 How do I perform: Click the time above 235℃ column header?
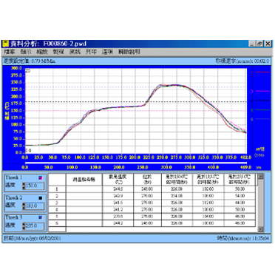[240, 180]
